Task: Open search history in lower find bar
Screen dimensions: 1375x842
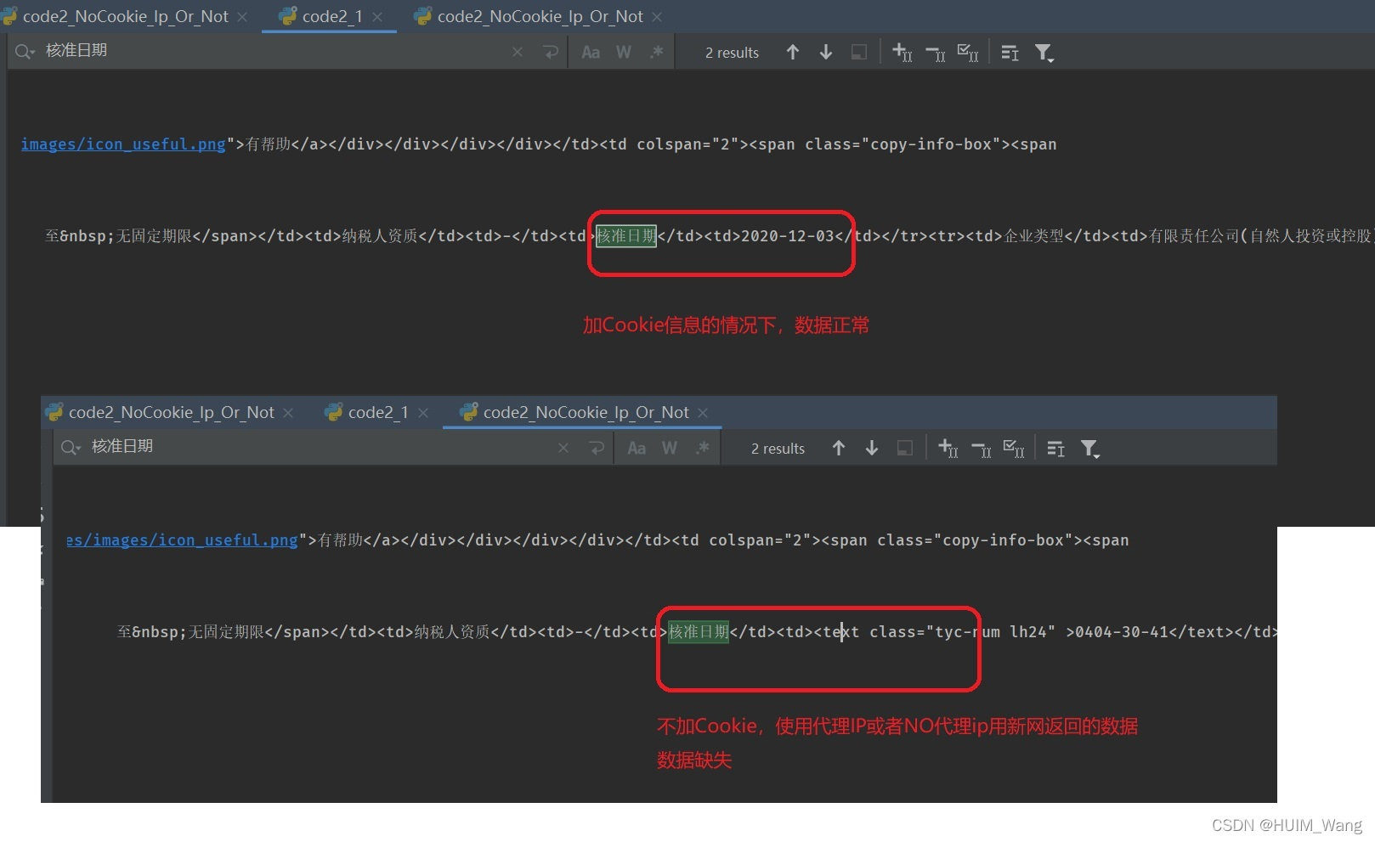Action: (70, 448)
